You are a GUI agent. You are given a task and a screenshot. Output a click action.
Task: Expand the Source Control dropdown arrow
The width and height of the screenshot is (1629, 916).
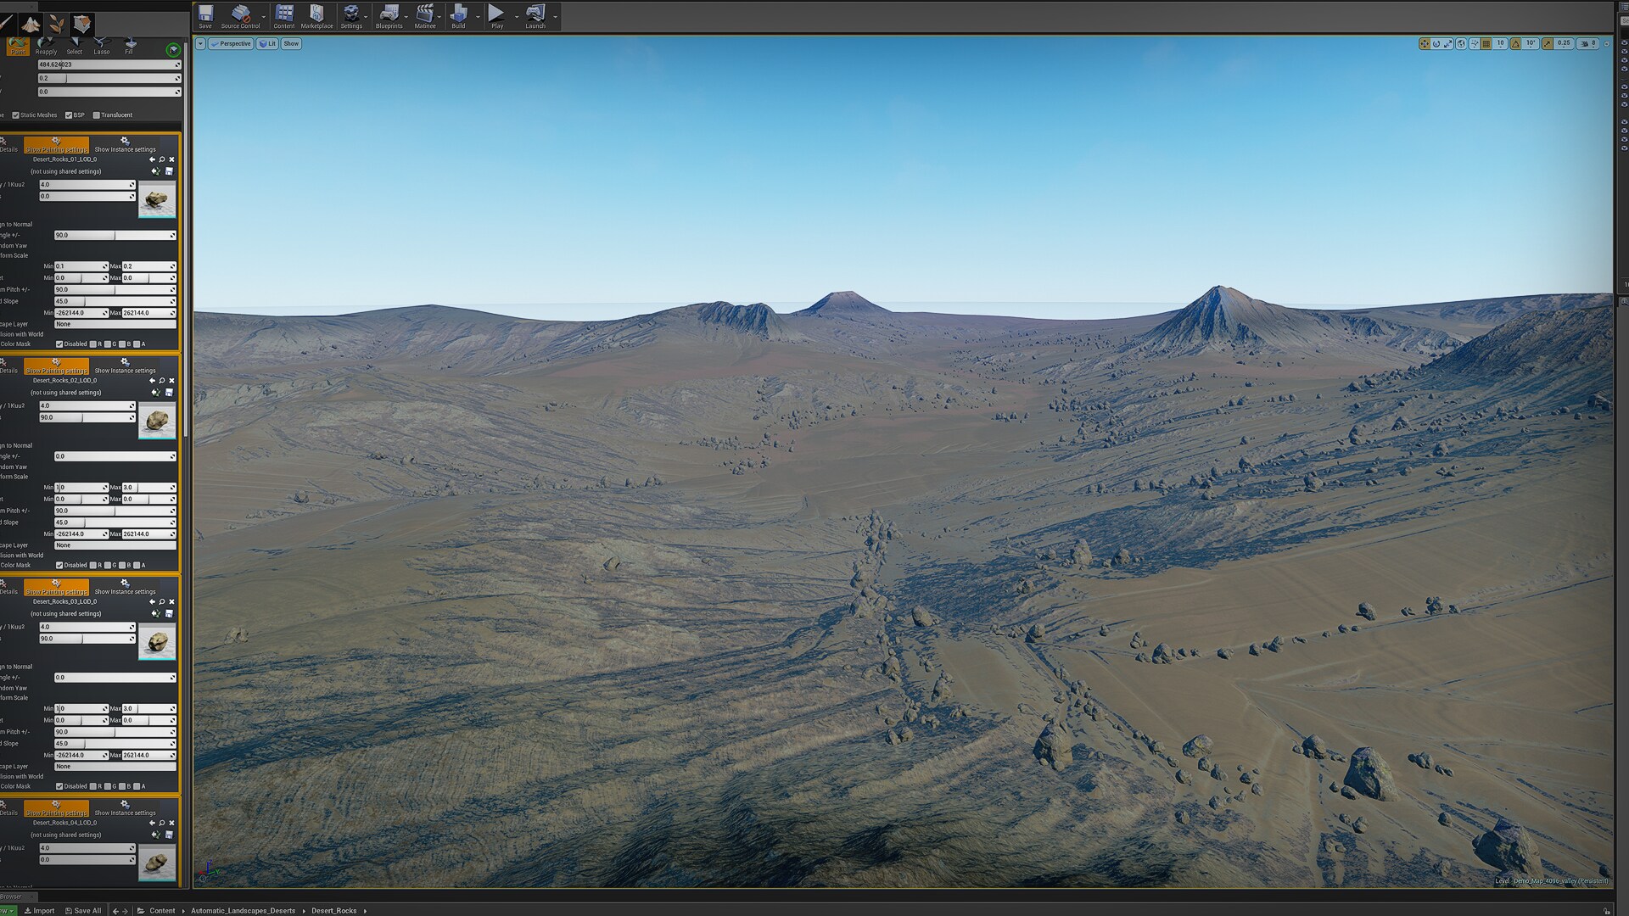pos(264,16)
